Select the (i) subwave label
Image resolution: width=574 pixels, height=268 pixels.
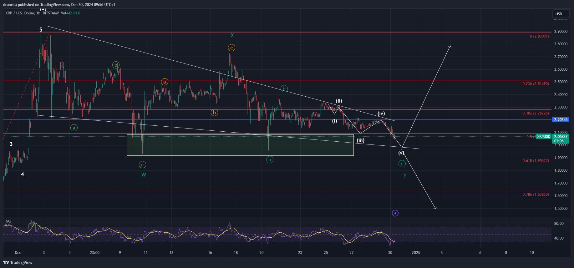click(335, 121)
